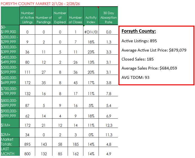
Task: Select the 'Average Sales Price: $684,059' line
Action: click(149, 68)
